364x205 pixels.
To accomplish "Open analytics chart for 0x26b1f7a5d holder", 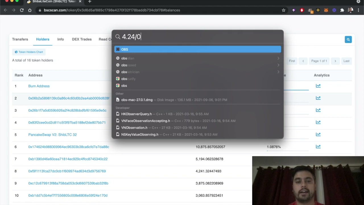I will click(x=318, y=110).
